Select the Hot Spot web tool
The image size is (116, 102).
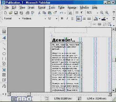tap(4, 70)
